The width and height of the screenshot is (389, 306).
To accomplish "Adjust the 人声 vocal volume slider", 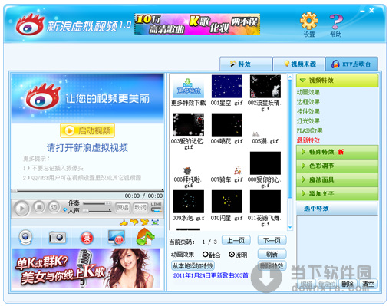I will (97, 211).
